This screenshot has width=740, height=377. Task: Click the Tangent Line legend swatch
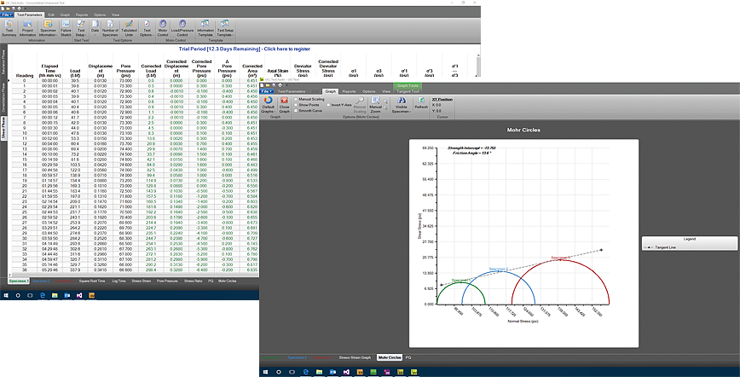[649, 246]
